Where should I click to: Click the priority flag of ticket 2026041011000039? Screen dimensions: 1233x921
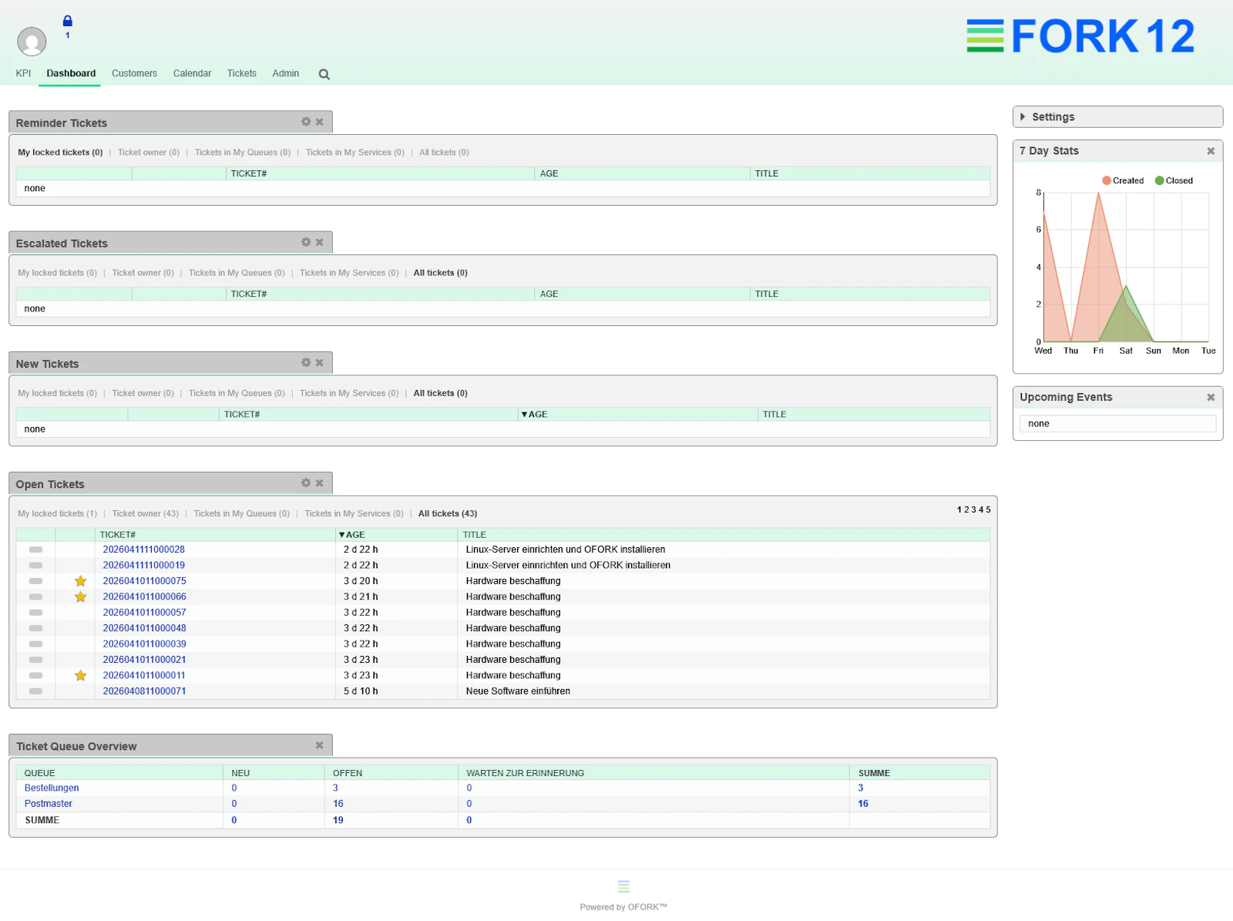[35, 644]
